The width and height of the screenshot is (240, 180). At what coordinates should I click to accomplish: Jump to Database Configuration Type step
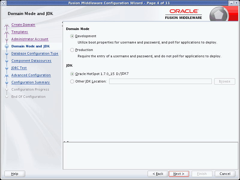[x=35, y=53]
